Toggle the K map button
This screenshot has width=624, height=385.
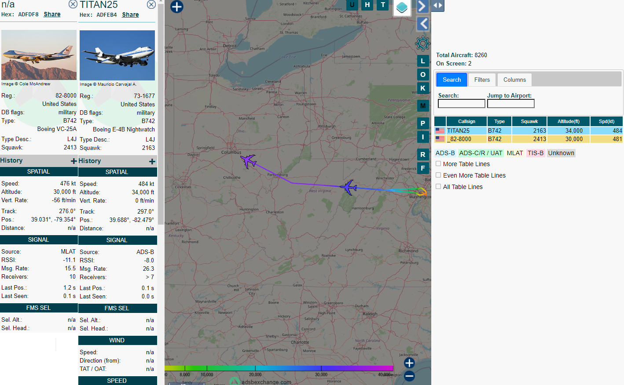click(423, 88)
